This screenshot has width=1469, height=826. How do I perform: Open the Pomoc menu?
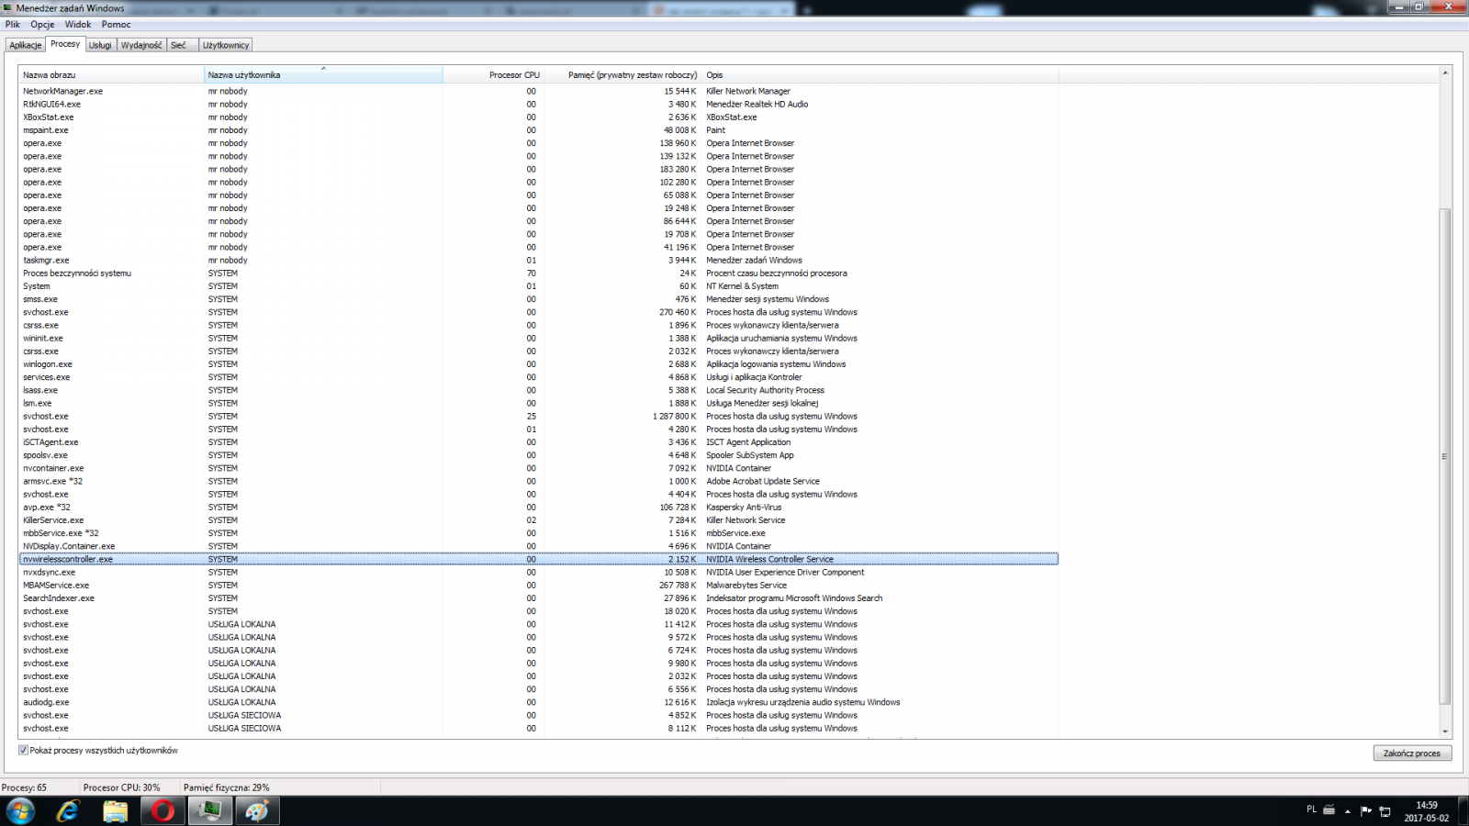(x=116, y=25)
